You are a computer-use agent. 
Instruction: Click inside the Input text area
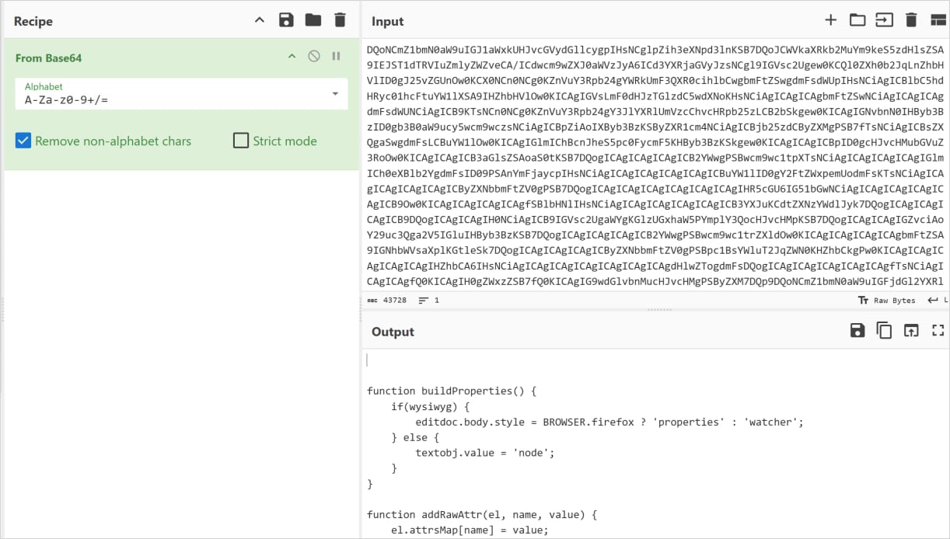coord(653,155)
